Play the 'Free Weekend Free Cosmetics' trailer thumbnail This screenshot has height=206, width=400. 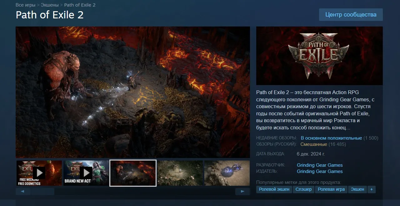click(x=39, y=173)
